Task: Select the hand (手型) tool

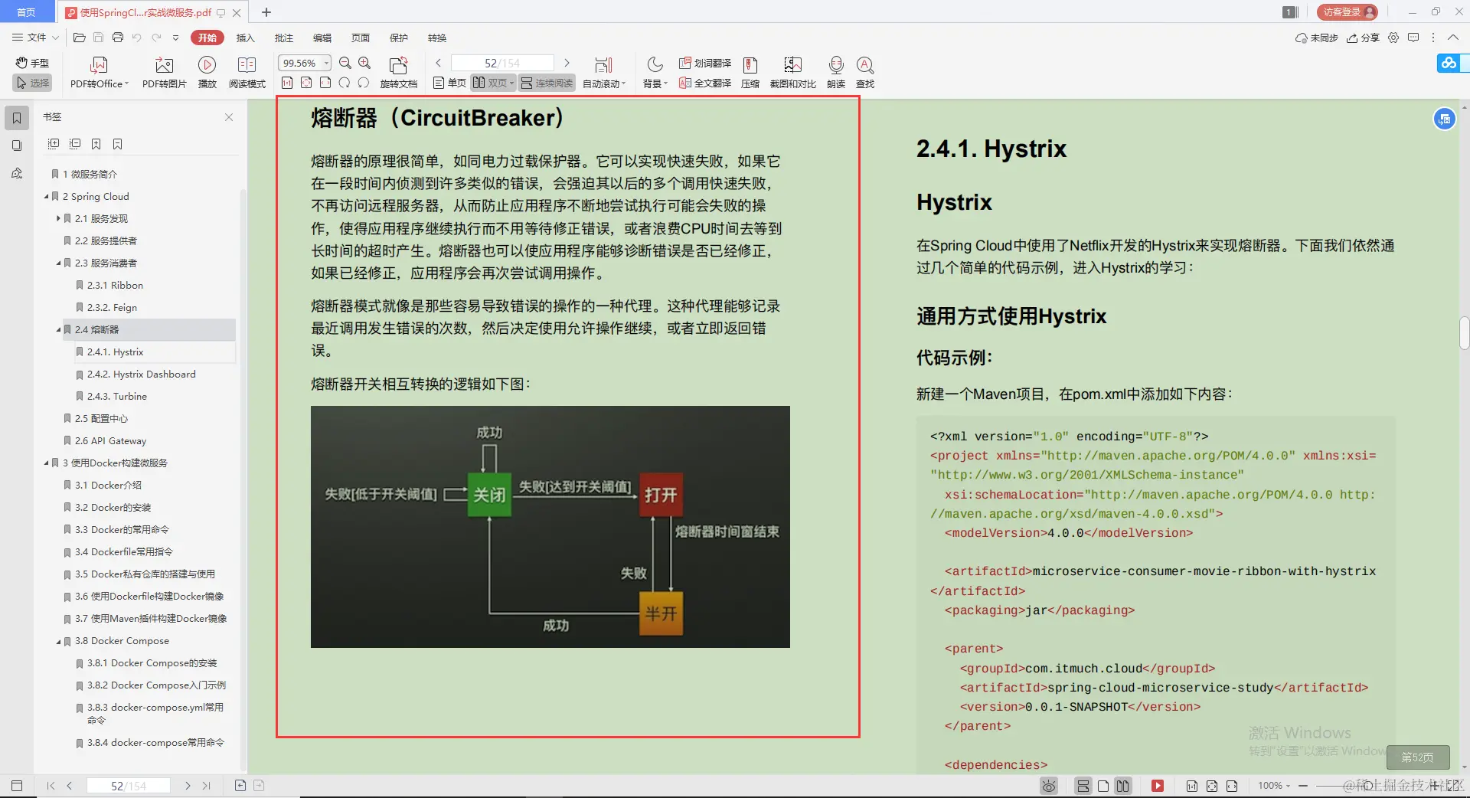Action: click(x=31, y=63)
